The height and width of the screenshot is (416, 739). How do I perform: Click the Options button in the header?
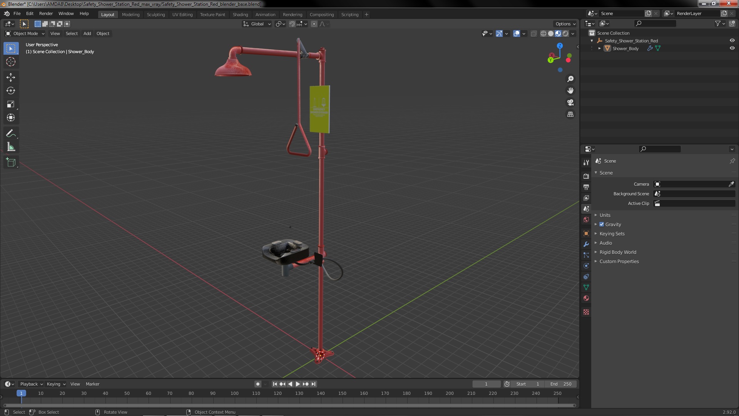coord(565,24)
